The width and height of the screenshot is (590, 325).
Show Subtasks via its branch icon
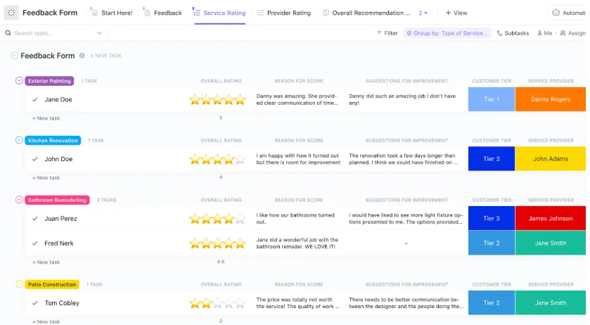499,33
